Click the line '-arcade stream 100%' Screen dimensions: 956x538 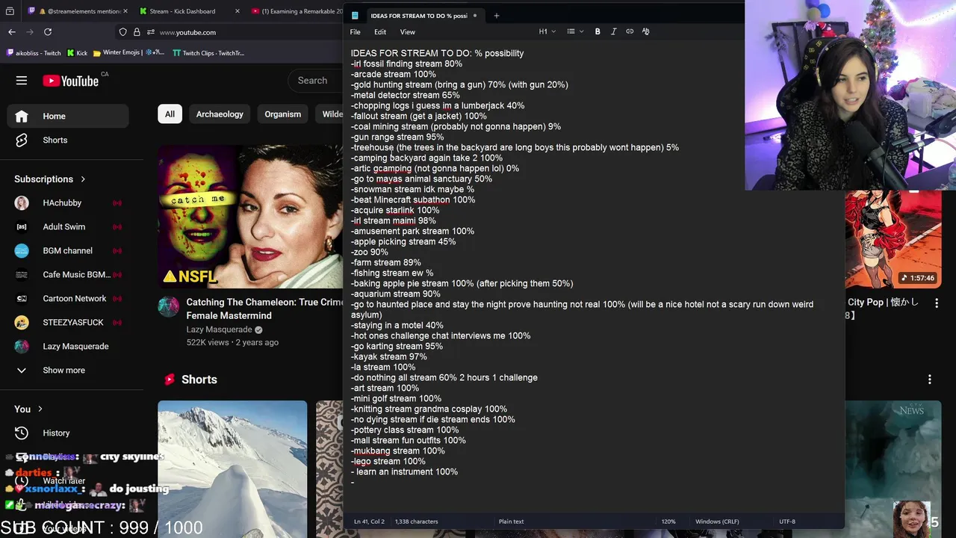(394, 74)
